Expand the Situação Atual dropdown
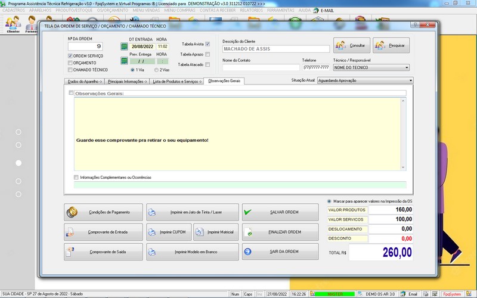Image resolution: width=477 pixels, height=298 pixels. [411, 80]
